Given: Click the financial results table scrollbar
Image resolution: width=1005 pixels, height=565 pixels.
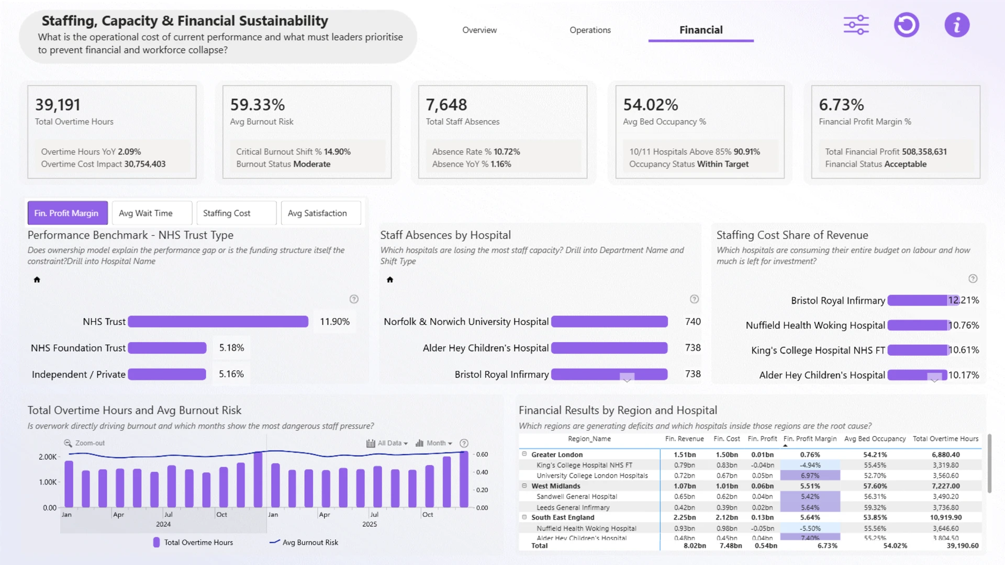Looking at the screenshot, I should tap(989, 463).
